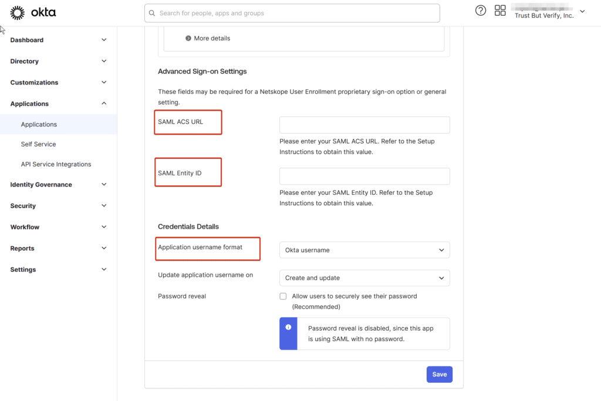
Task: Enable the password reveal checkbox
Action: [x=283, y=296]
